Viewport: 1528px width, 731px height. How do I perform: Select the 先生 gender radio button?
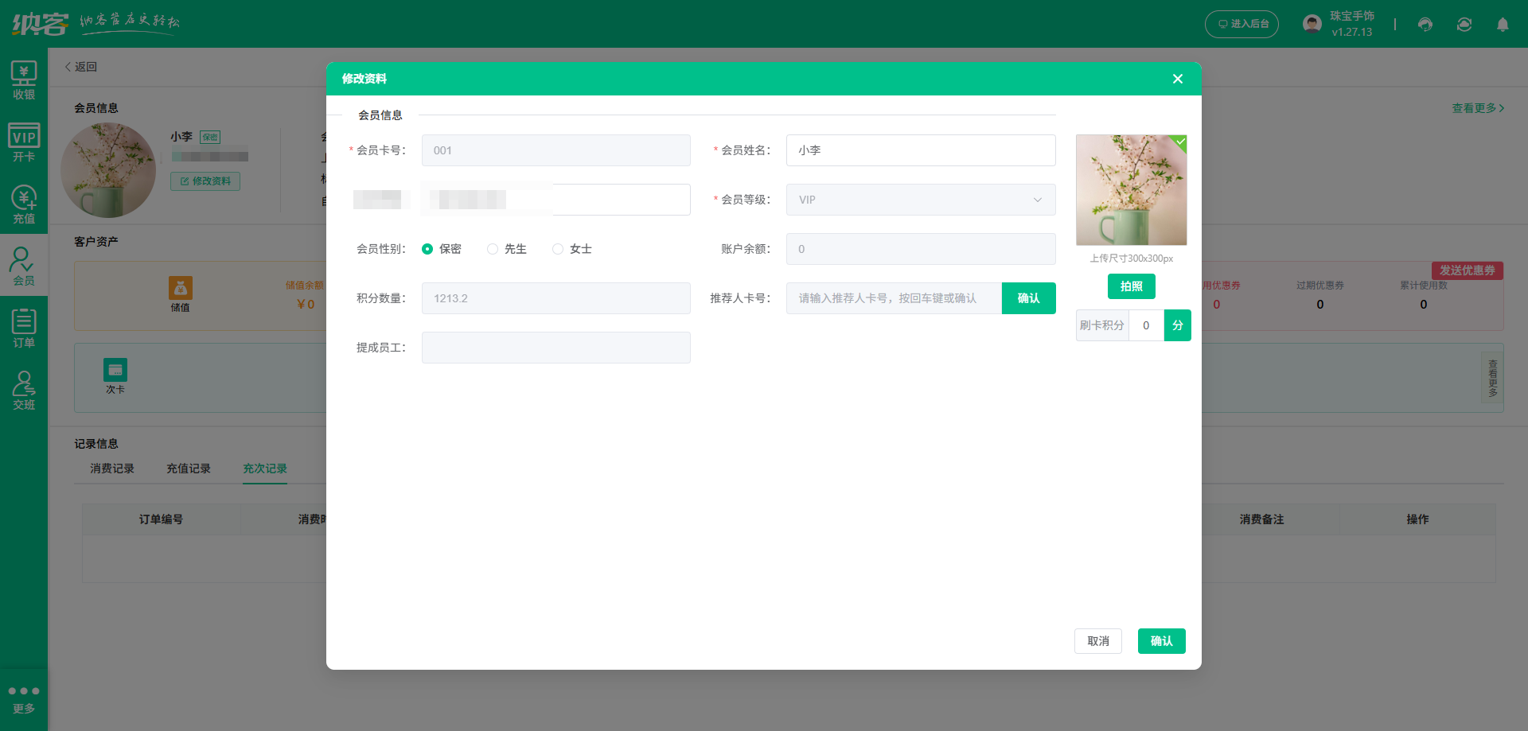[x=493, y=249]
